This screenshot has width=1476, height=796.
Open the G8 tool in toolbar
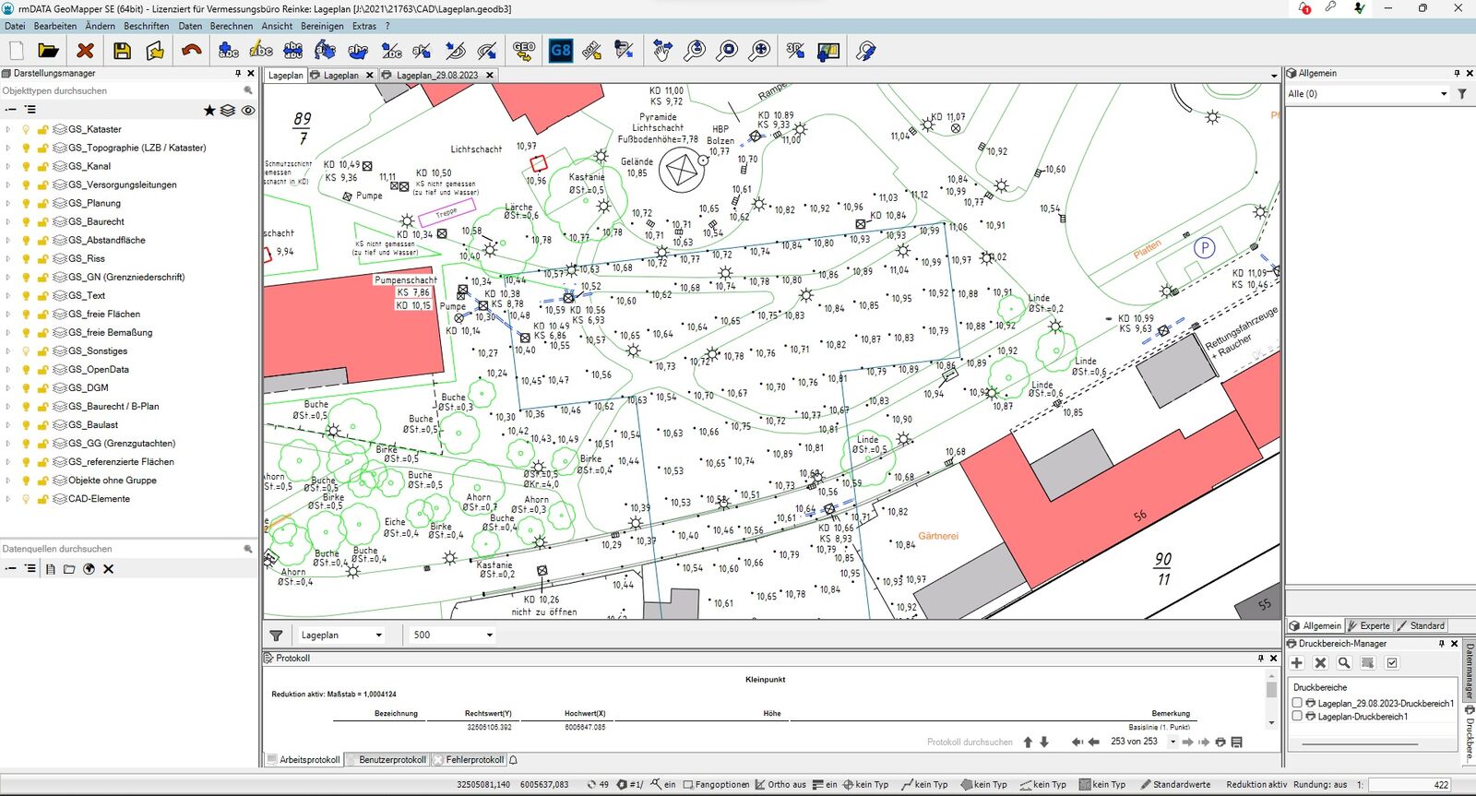click(x=560, y=52)
